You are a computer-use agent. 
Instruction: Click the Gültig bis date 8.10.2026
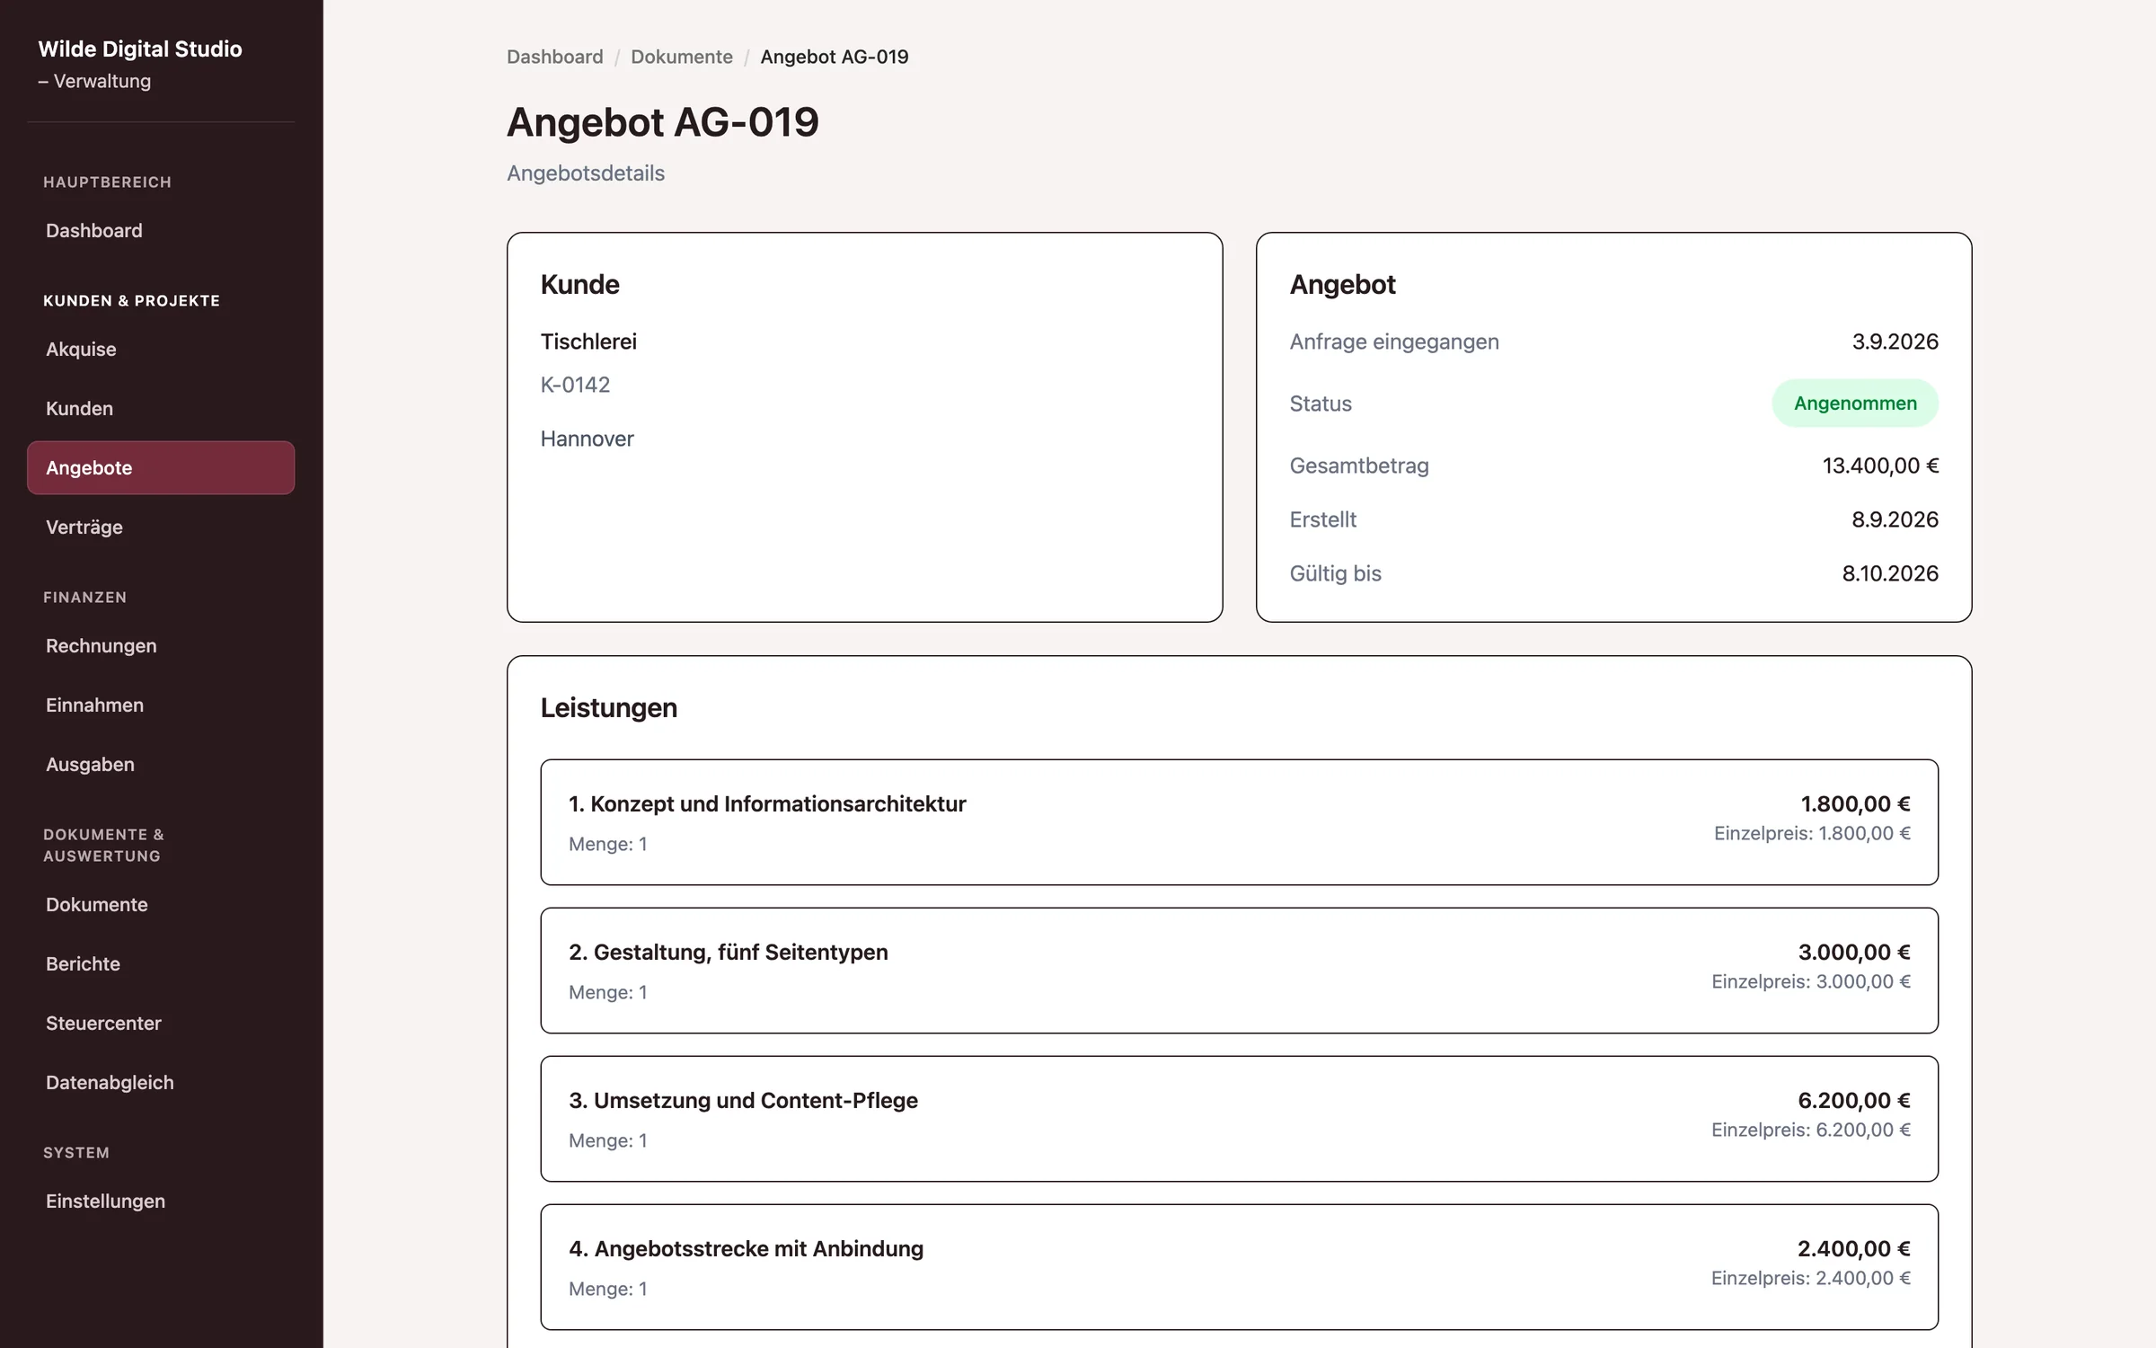click(x=1890, y=573)
